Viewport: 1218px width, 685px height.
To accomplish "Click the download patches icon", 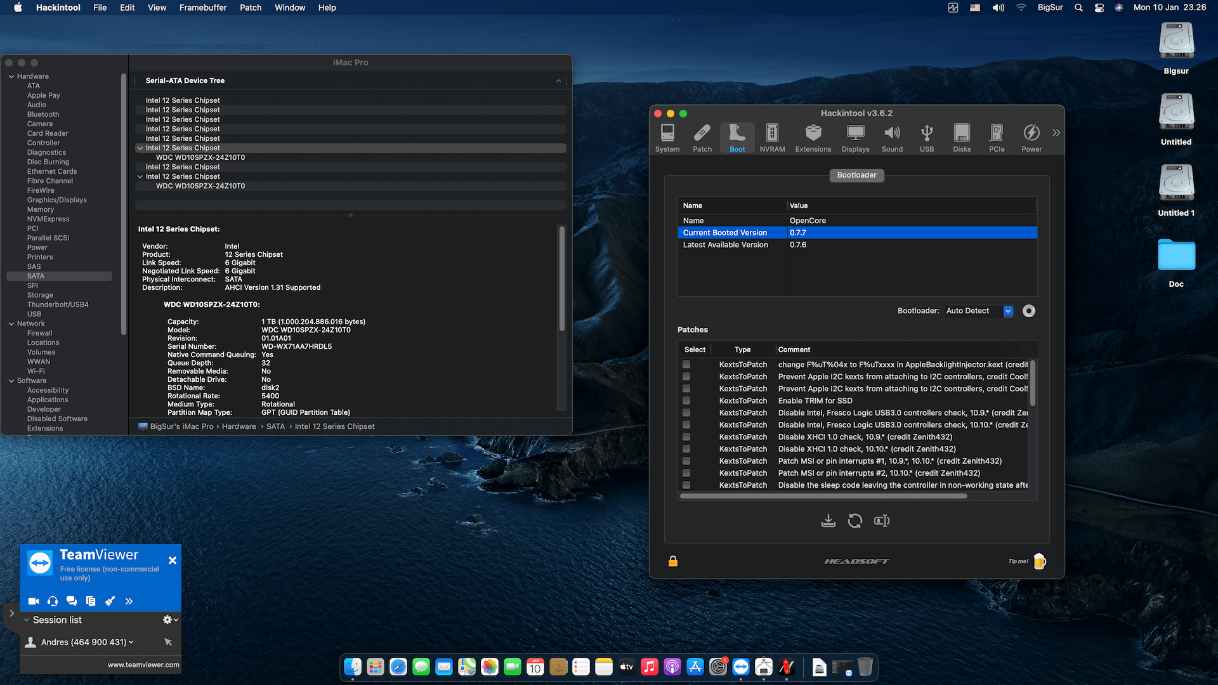I will 828,521.
